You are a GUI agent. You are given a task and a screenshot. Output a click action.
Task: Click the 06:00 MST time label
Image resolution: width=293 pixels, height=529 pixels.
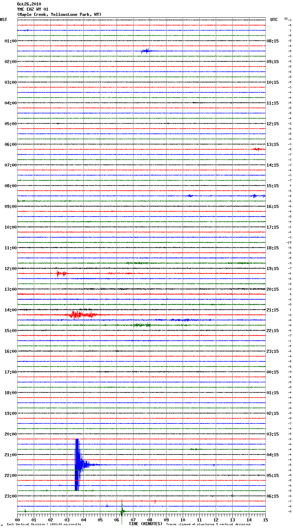pos(11,144)
